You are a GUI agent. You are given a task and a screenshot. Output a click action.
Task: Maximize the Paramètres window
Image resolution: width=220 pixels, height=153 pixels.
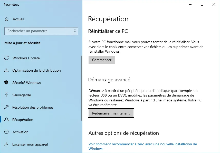point(202,4)
